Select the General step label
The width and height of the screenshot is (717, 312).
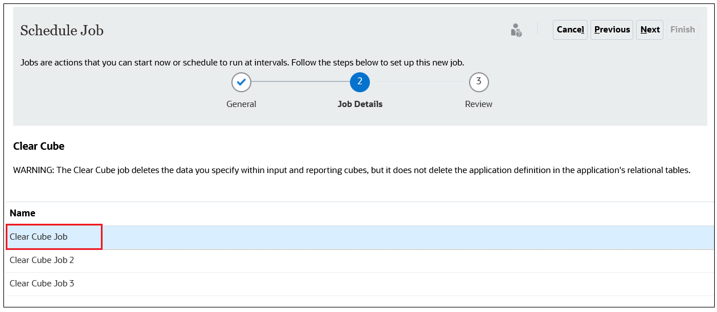(x=241, y=104)
